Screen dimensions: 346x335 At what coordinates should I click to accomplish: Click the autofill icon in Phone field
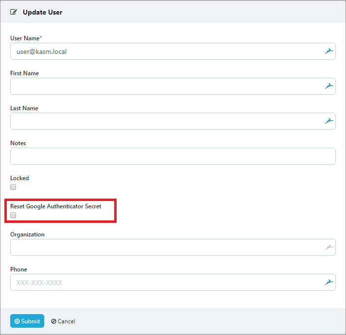329,282
